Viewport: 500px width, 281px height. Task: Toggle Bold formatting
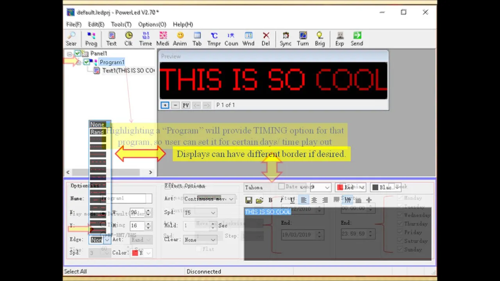[x=270, y=200]
